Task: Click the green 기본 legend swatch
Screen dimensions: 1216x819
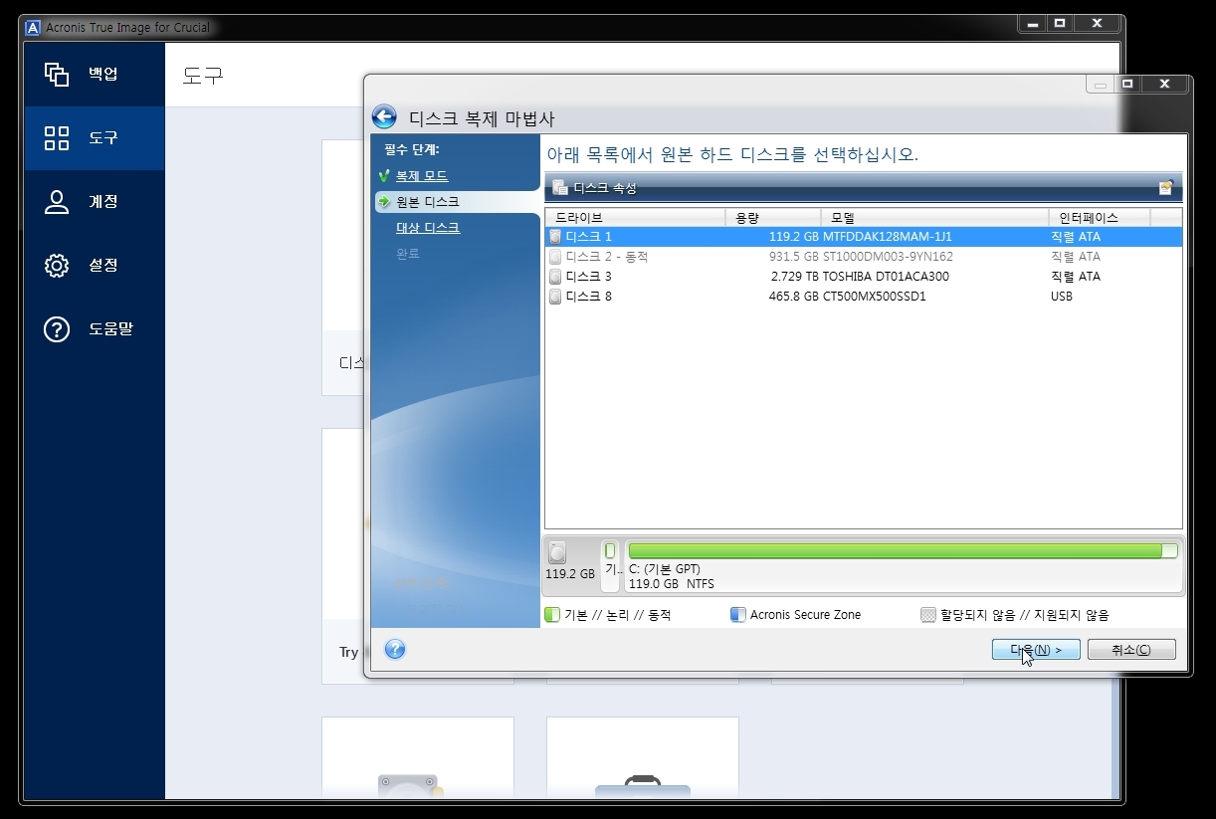Action: (552, 615)
